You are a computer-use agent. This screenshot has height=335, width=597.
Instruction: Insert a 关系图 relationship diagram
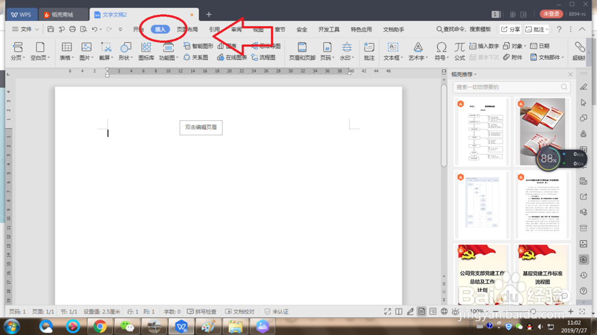pos(196,57)
